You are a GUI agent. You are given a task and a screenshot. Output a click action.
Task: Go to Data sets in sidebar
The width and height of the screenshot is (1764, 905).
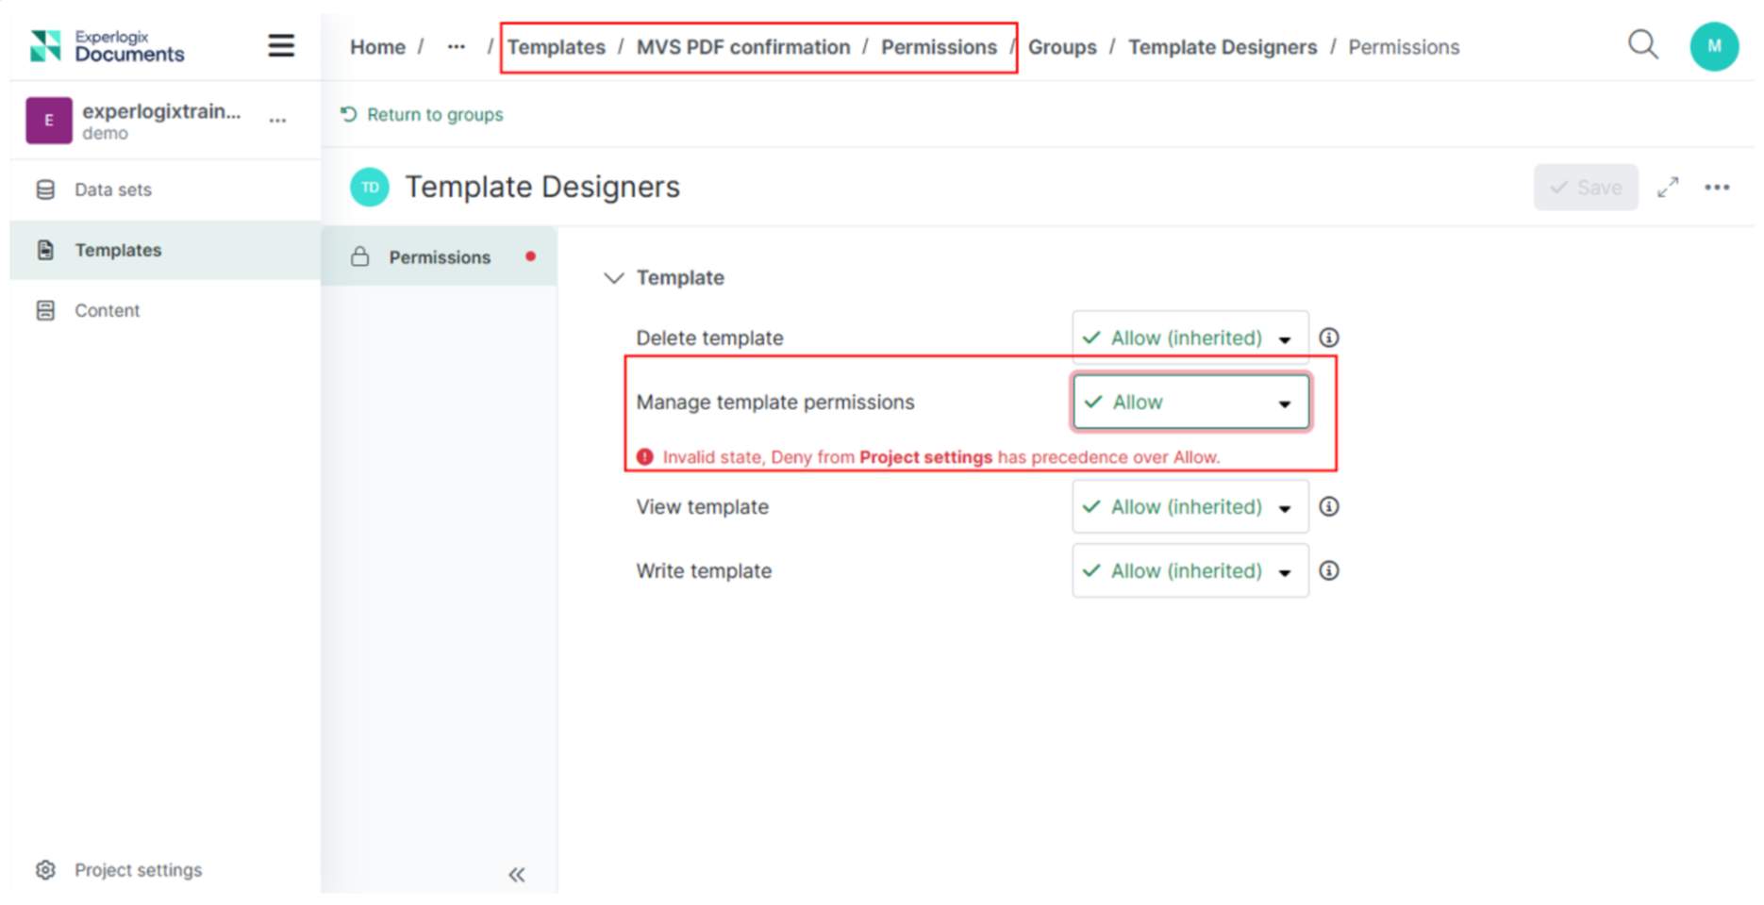tap(112, 189)
